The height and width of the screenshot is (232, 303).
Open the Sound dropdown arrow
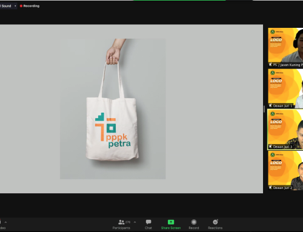click(15, 6)
